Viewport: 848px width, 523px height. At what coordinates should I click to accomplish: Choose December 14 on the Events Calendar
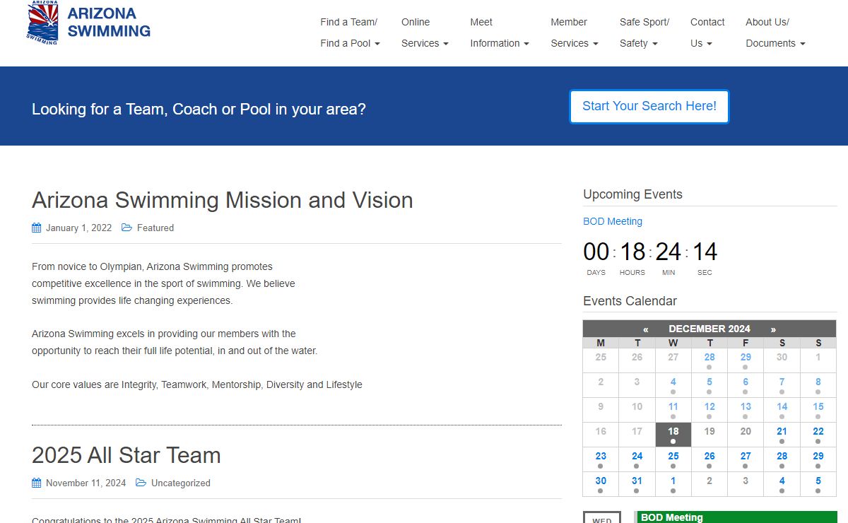[782, 410]
